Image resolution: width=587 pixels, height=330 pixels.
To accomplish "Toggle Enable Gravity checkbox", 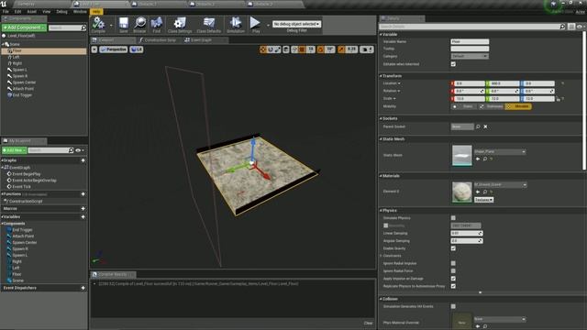I will (x=453, y=248).
